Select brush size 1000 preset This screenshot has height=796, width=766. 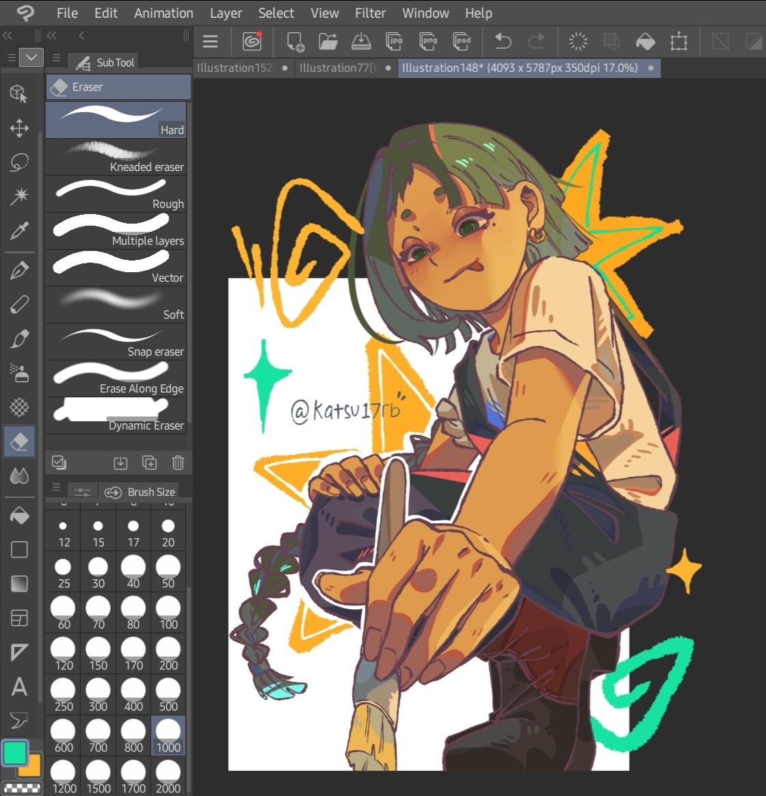168,736
